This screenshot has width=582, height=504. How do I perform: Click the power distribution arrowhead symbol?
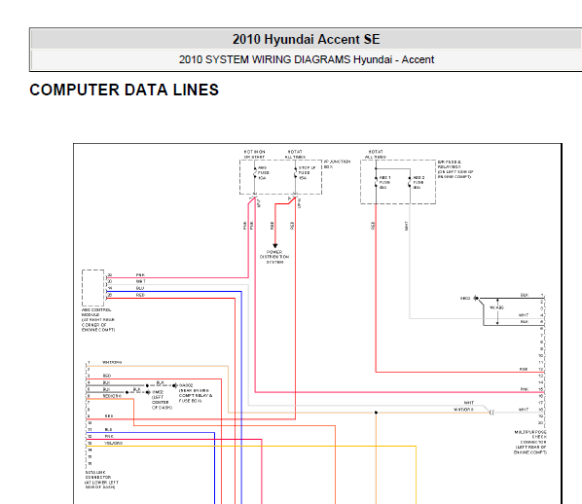tap(275, 246)
